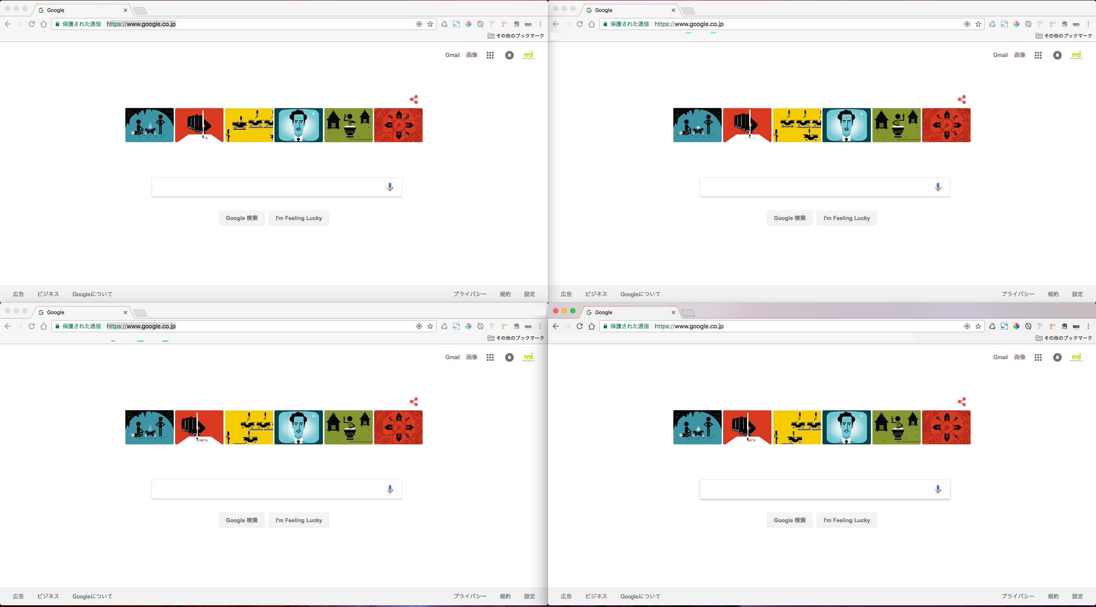Click the microphone icon in the top-right window
The height and width of the screenshot is (607, 1096).
938,187
